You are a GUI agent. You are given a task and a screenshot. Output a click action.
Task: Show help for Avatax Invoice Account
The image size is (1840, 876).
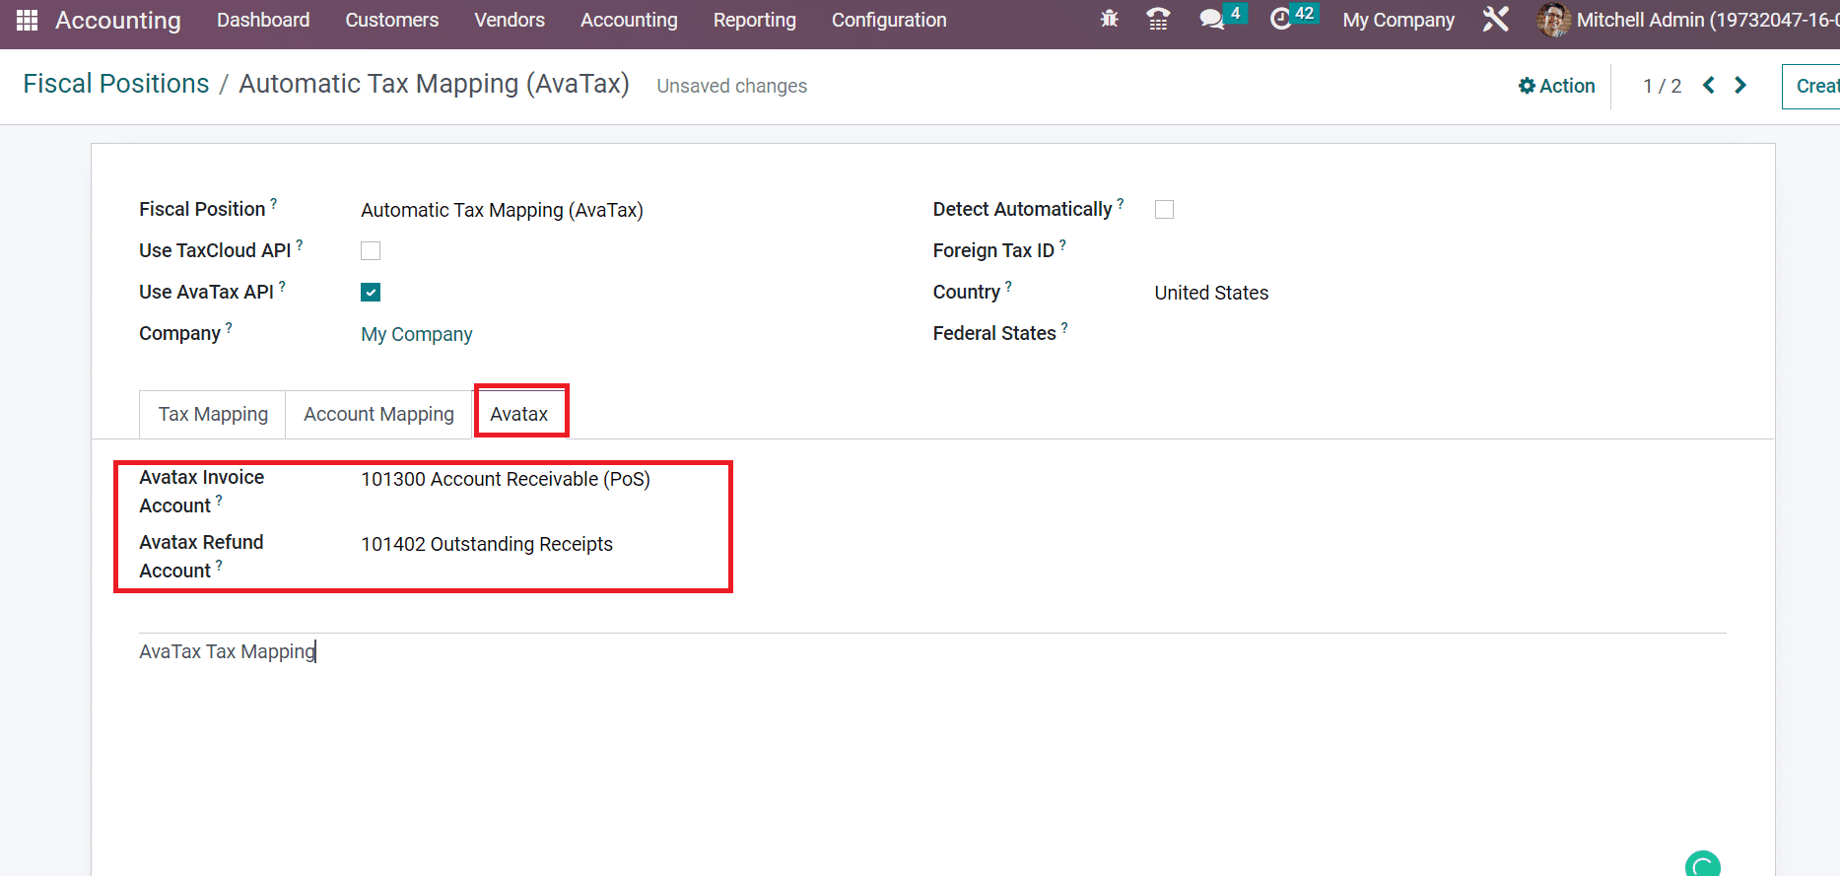(x=219, y=500)
